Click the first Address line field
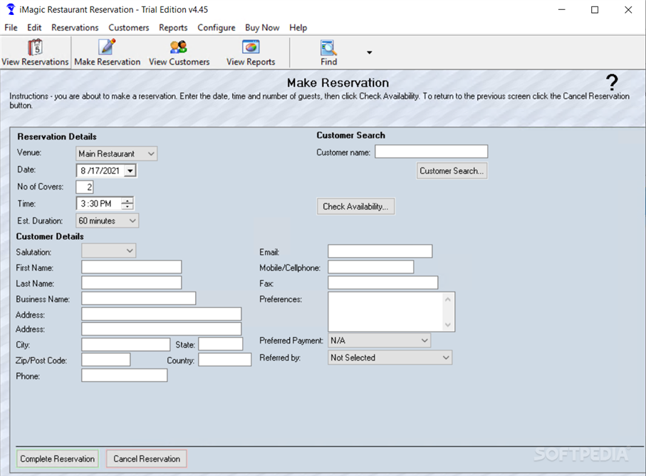 [x=162, y=314]
